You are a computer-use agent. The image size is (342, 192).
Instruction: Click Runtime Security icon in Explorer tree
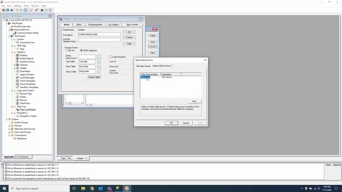[12, 26]
